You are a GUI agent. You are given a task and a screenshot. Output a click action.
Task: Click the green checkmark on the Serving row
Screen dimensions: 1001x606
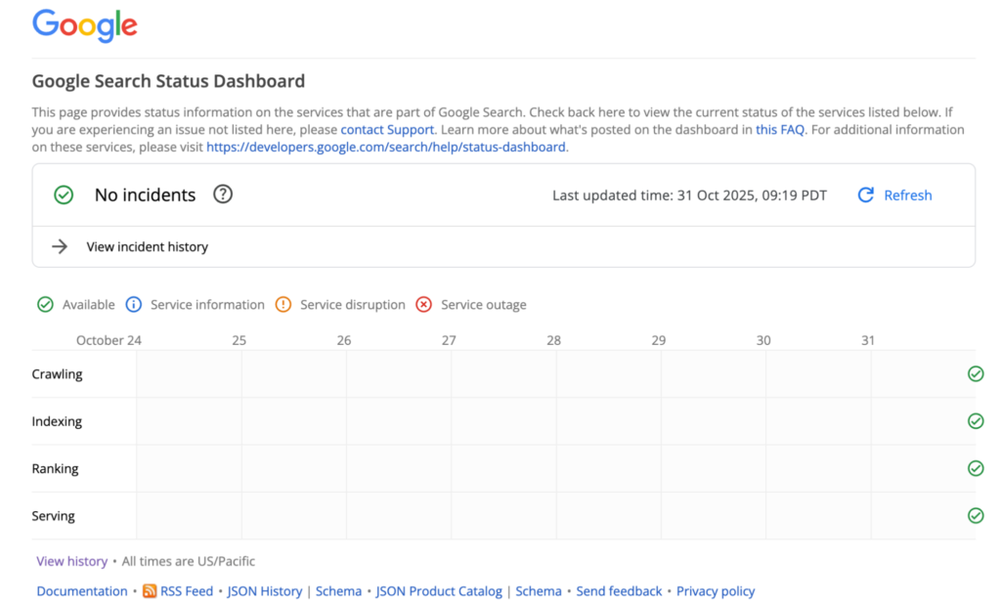976,515
